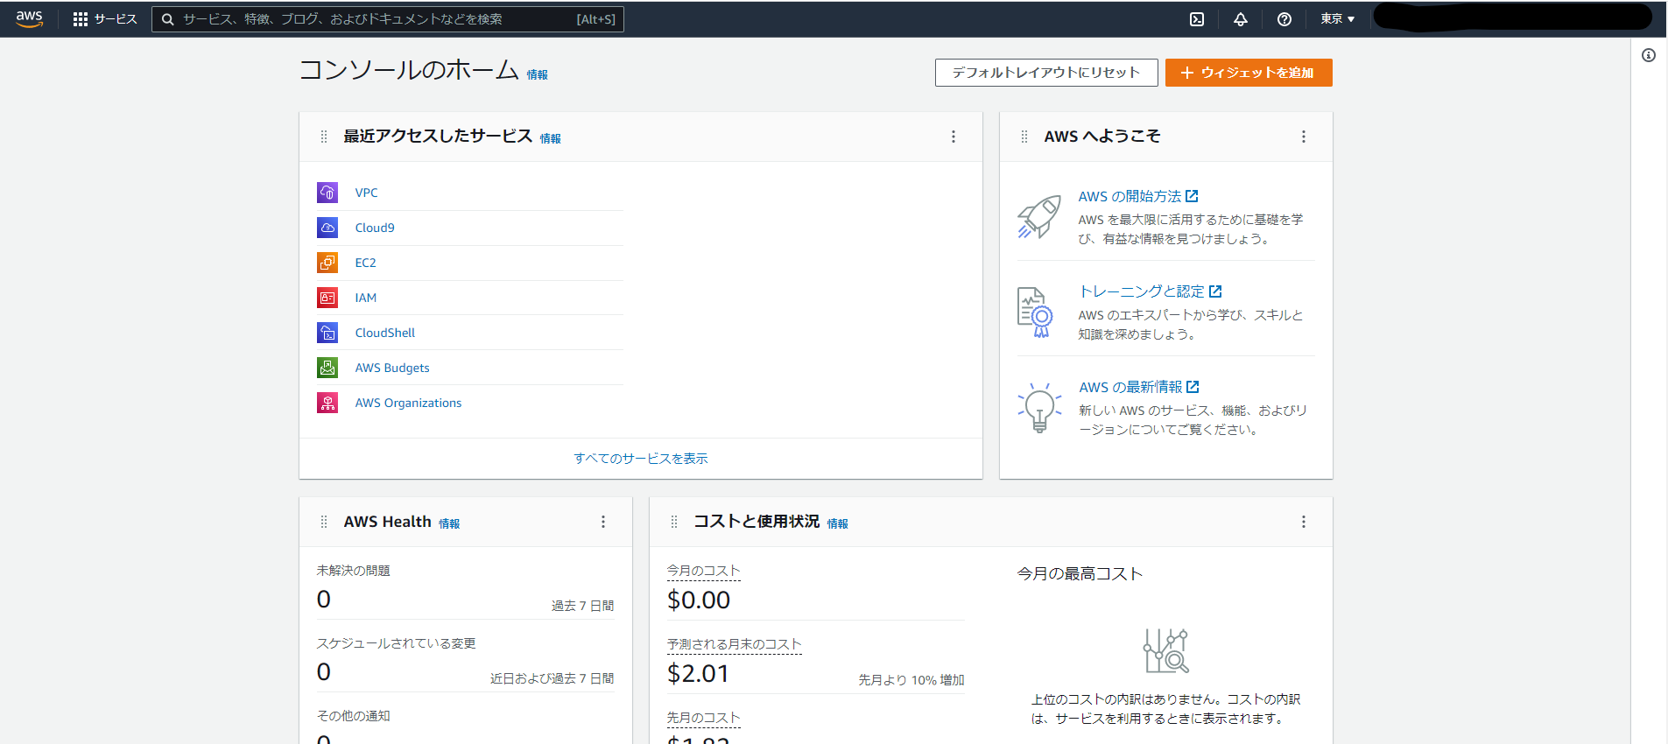The image size is (1668, 744).
Task: Open options menu of コストと使用状況 widget
Action: coord(1304,522)
